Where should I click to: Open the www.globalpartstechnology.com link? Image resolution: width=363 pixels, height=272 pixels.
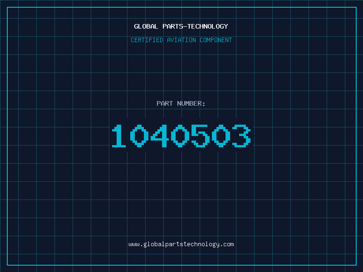pos(181,244)
